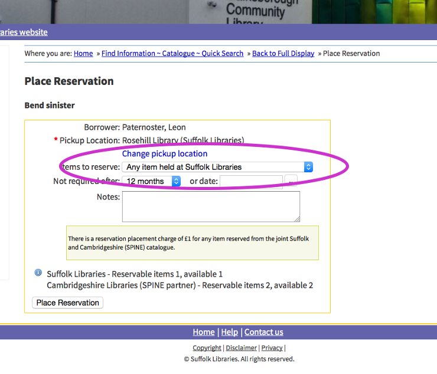Open the Privacy link
Screen dimensions: 437x374
tap(272, 348)
